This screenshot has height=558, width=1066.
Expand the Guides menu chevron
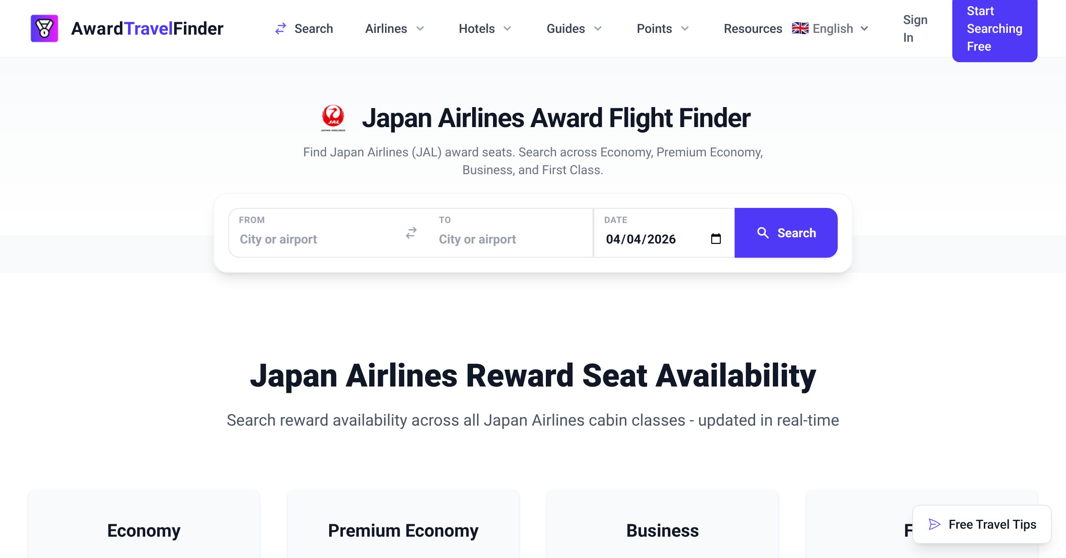598,29
